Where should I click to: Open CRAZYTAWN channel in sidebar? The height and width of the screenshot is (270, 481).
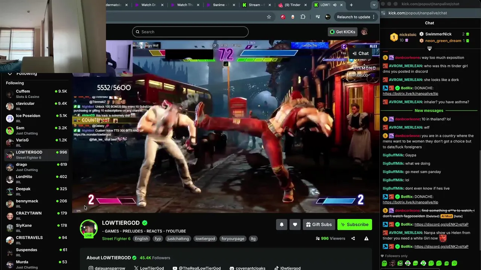[x=36, y=216]
